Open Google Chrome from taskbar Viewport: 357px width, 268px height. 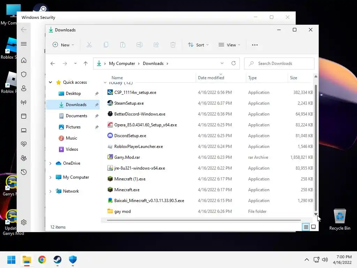pyautogui.click(x=42, y=260)
